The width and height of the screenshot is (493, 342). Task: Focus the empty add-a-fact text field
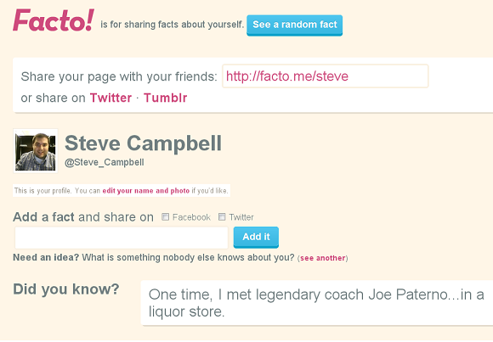tap(122, 238)
